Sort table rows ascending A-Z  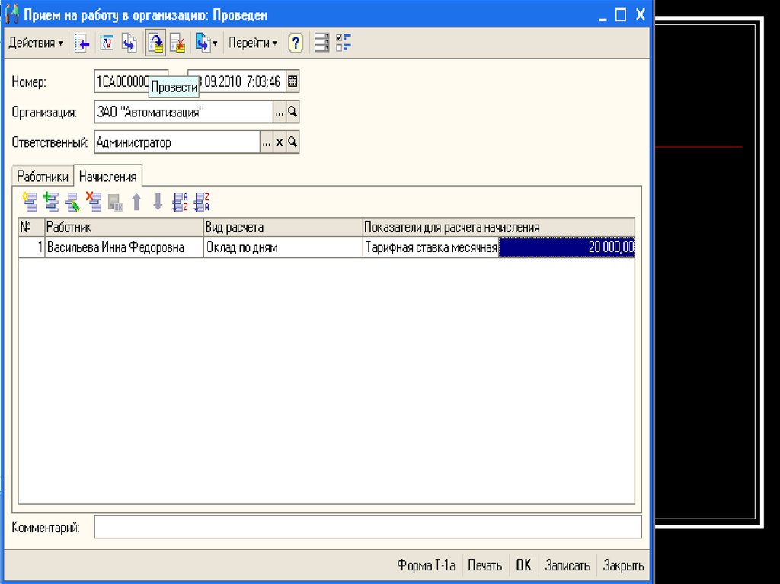[180, 202]
